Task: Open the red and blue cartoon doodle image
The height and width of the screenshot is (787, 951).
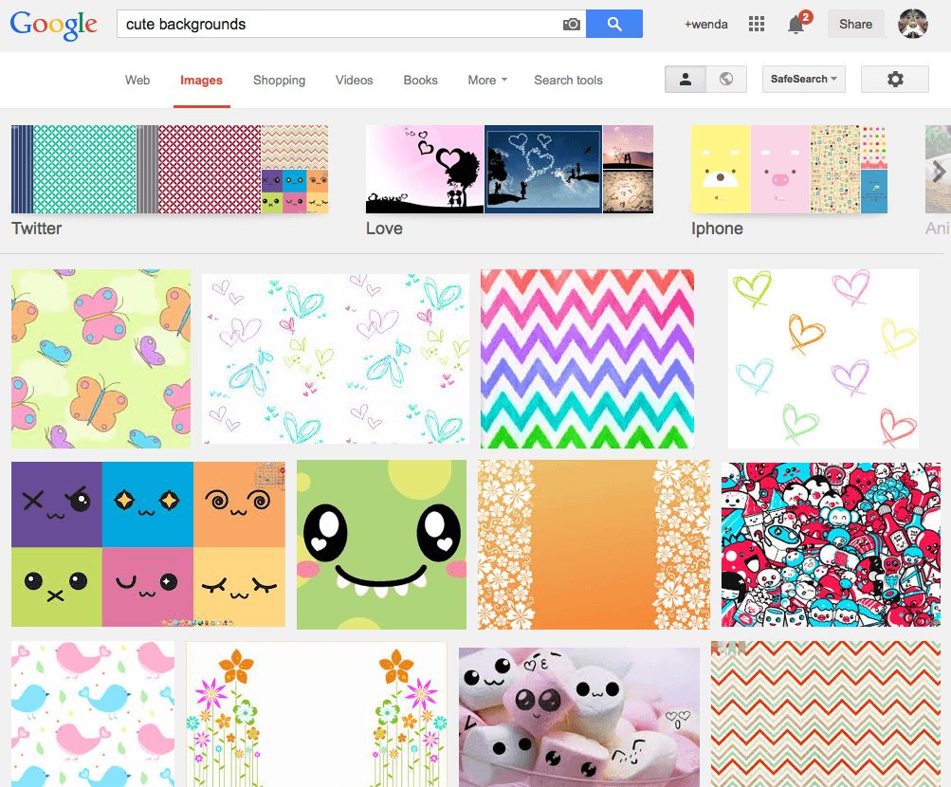Action: click(831, 544)
